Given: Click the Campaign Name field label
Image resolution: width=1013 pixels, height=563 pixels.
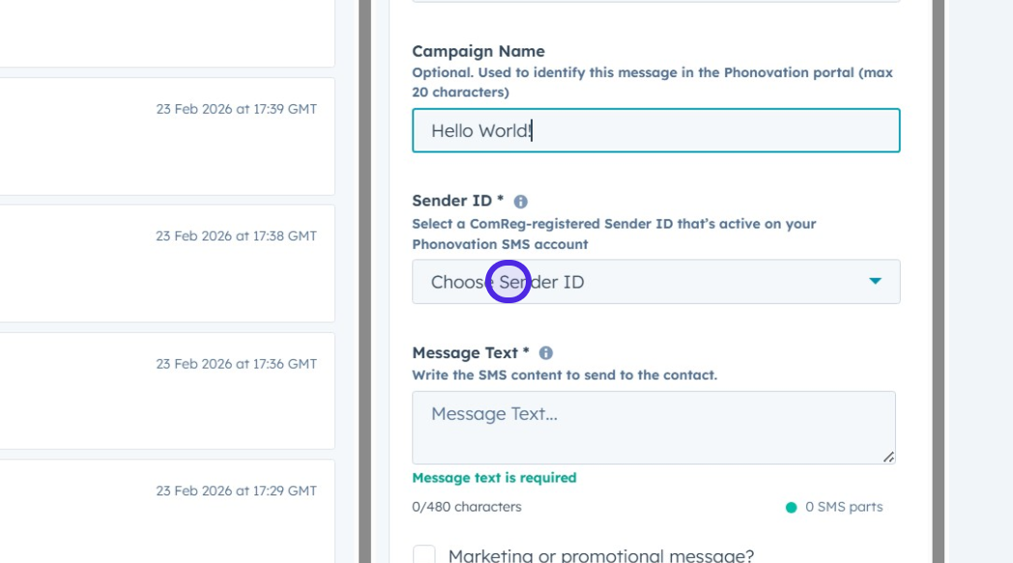Looking at the screenshot, I should click(x=478, y=51).
